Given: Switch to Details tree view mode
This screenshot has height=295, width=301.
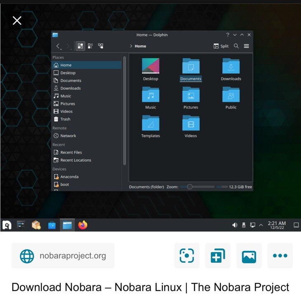Looking at the screenshot, I should point(101,46).
